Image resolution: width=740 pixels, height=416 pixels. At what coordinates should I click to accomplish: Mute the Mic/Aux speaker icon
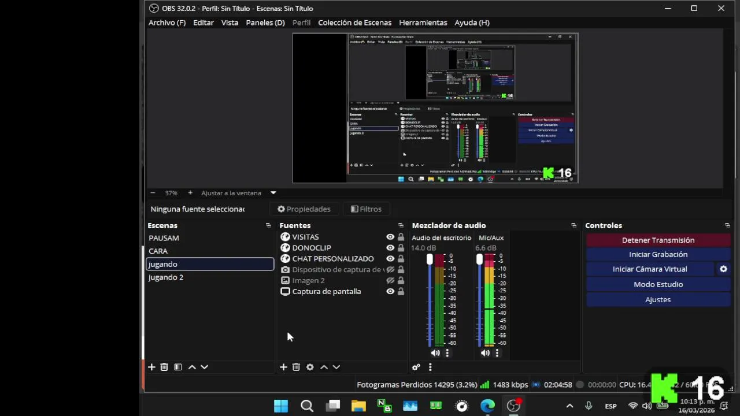(x=485, y=353)
